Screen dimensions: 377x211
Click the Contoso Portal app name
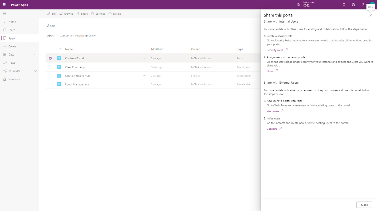75,58
